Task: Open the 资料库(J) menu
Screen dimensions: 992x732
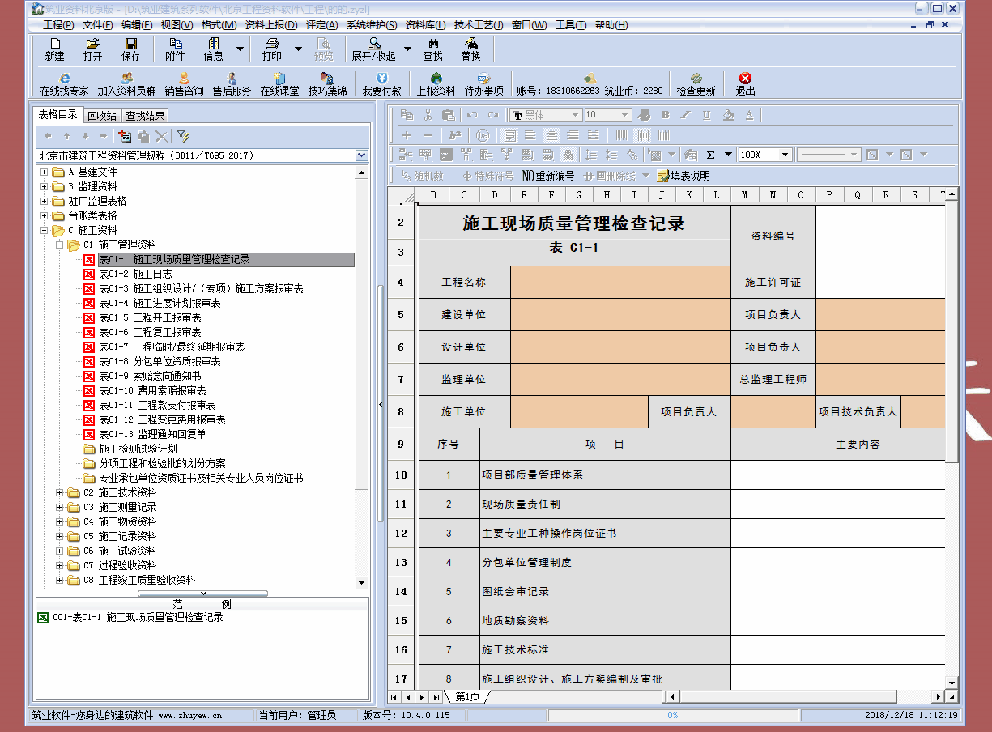Action: 427,25
